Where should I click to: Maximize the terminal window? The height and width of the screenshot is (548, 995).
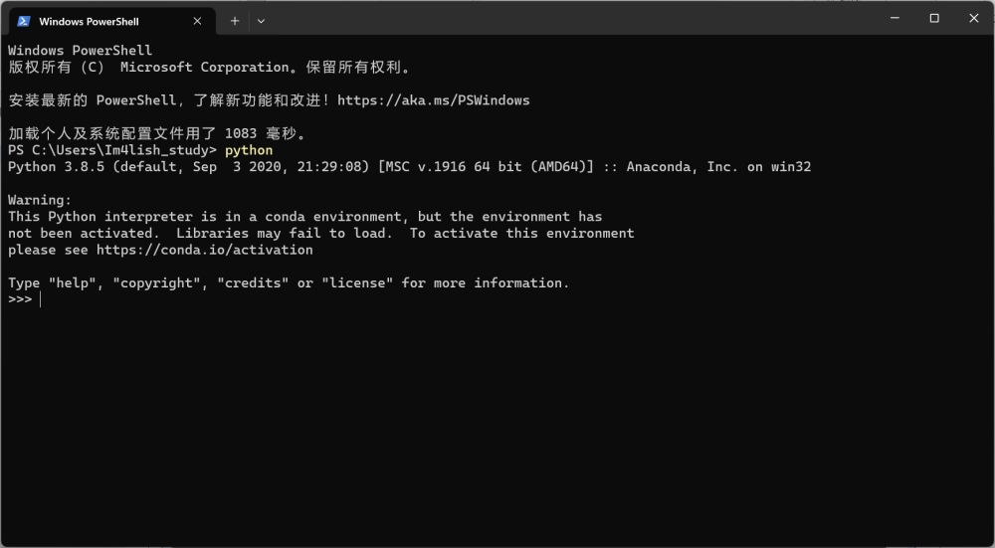point(934,18)
